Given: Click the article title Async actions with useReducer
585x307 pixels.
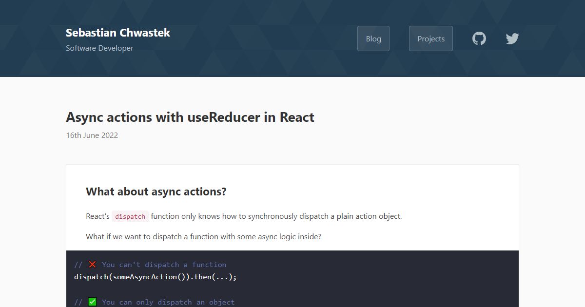Looking at the screenshot, I should click(190, 117).
